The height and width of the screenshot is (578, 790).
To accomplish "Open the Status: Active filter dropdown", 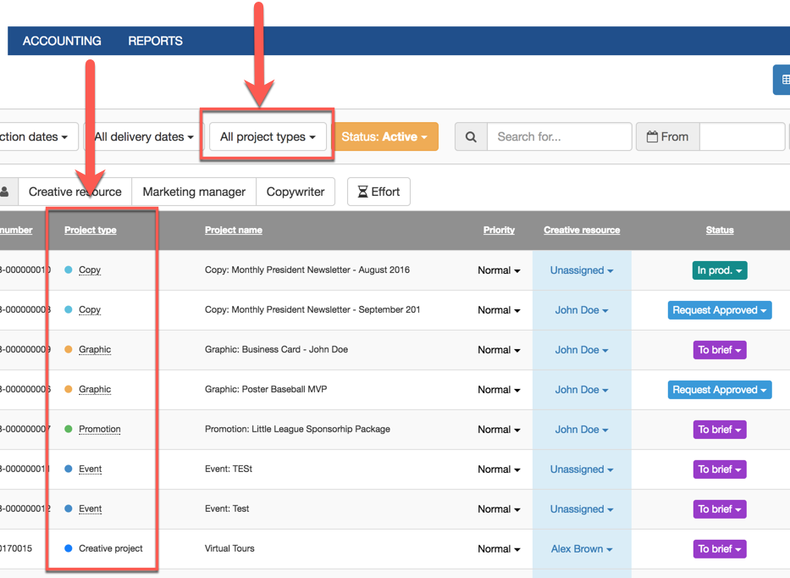I will 384,136.
